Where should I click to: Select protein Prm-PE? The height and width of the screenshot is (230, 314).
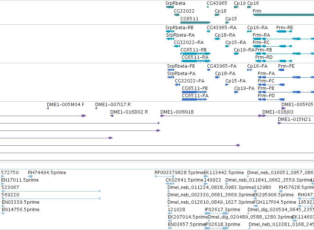coord(281,70)
